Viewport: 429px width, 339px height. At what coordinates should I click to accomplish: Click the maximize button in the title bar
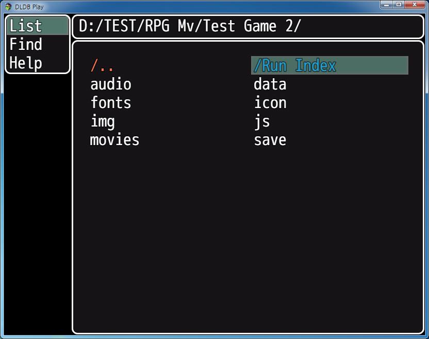tap(400, 4)
